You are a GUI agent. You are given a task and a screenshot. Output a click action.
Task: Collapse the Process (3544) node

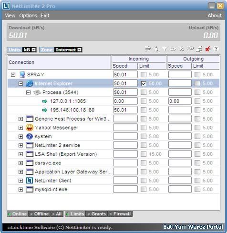tap(28, 92)
